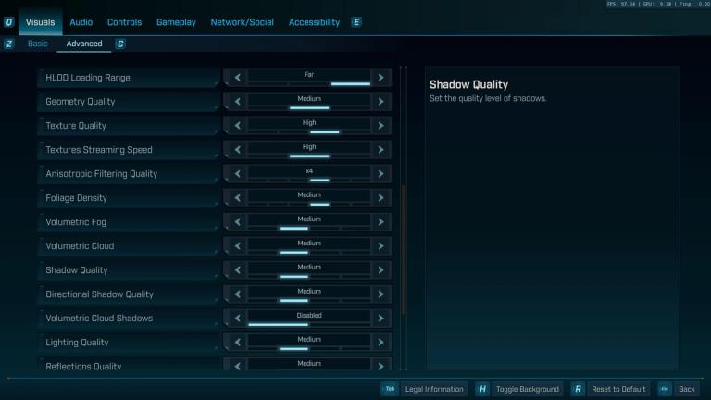Enable Volumetric Cloud Shadows with right arrow
The height and width of the screenshot is (400, 711).
380,318
